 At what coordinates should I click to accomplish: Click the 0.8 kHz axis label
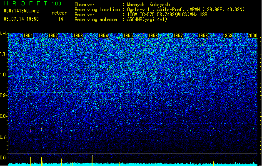(3, 116)
